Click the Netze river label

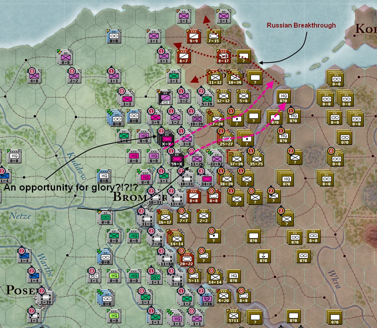click(x=20, y=216)
